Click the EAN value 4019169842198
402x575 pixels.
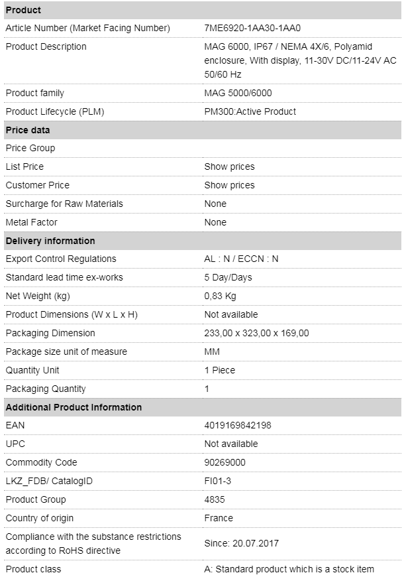238,425
